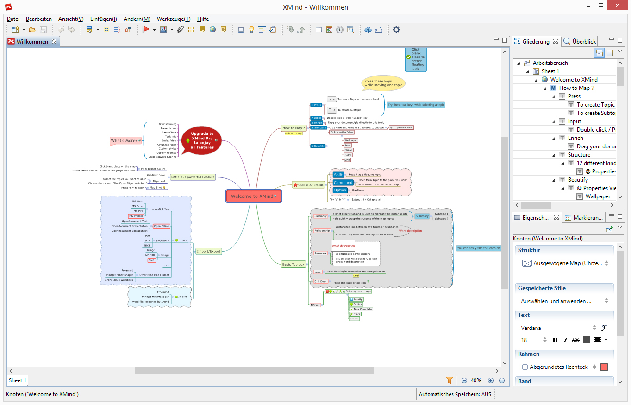Toggle strikethrough text formatting
This screenshot has height=405, width=631.
click(x=575, y=340)
